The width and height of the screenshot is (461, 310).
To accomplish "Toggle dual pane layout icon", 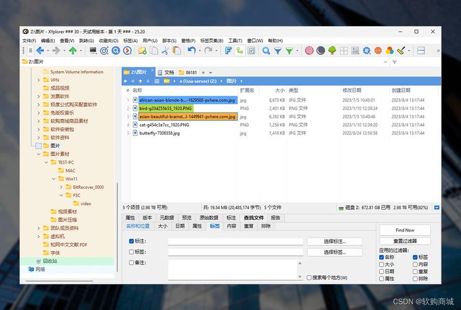I will 421,51.
